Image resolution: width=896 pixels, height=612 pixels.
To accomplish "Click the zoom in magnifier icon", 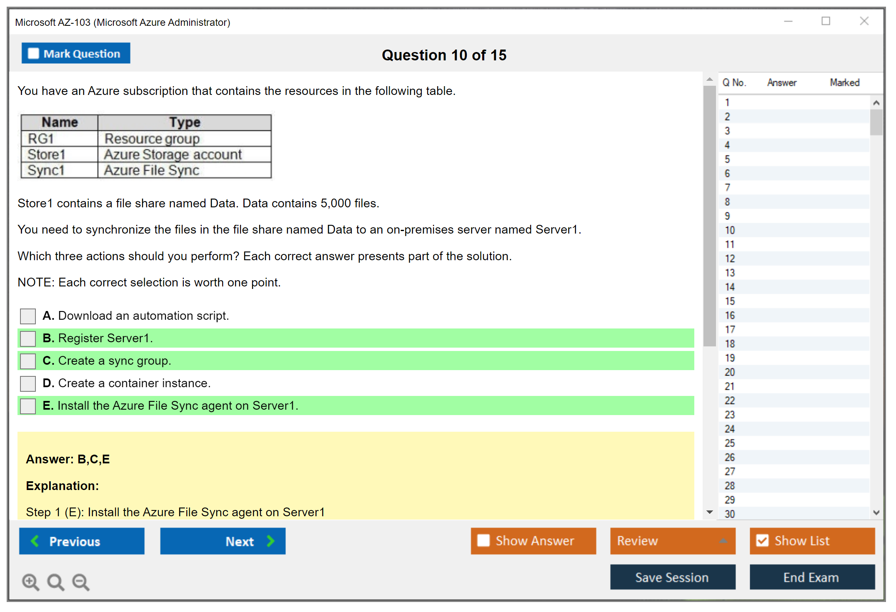I will [30, 582].
